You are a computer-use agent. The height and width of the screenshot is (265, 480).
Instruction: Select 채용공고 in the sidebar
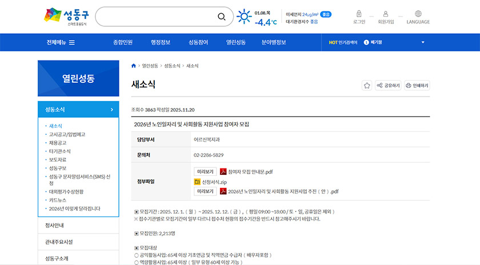(x=58, y=143)
